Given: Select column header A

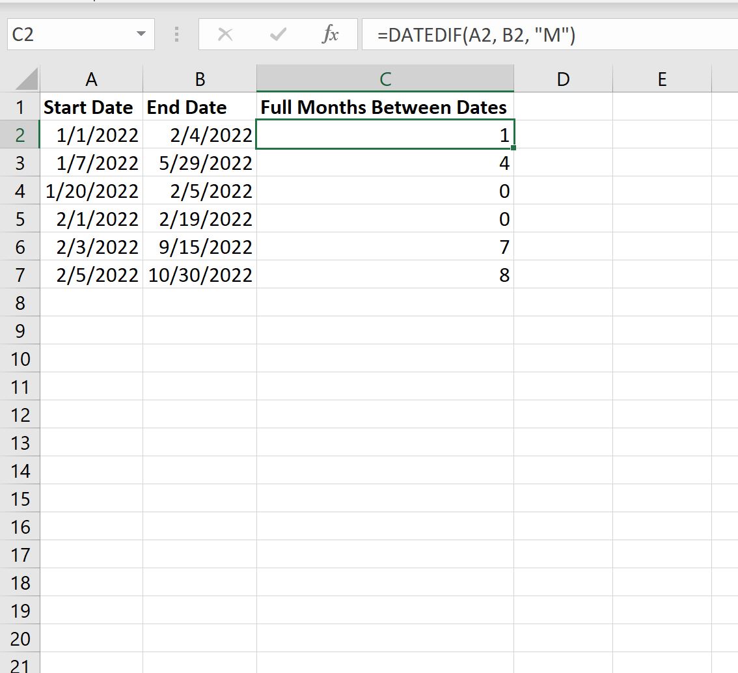Looking at the screenshot, I should (x=91, y=79).
